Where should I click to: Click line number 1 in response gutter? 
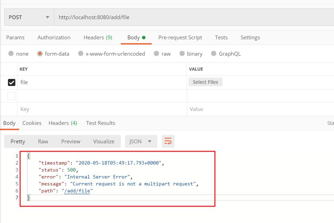pos(17,156)
